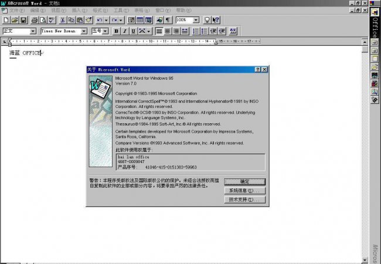Click the vertical scrollbar up arrow
Viewport: 381px width, 264px height.
[x=365, y=42]
